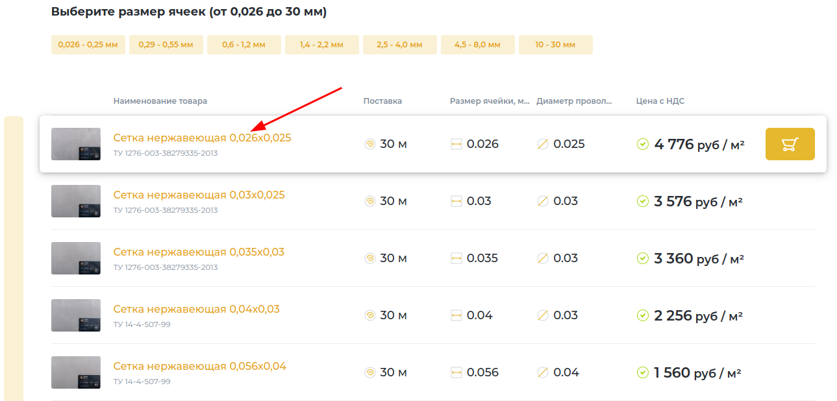Click coil icon in 0,056x0,04 row

pyautogui.click(x=370, y=372)
